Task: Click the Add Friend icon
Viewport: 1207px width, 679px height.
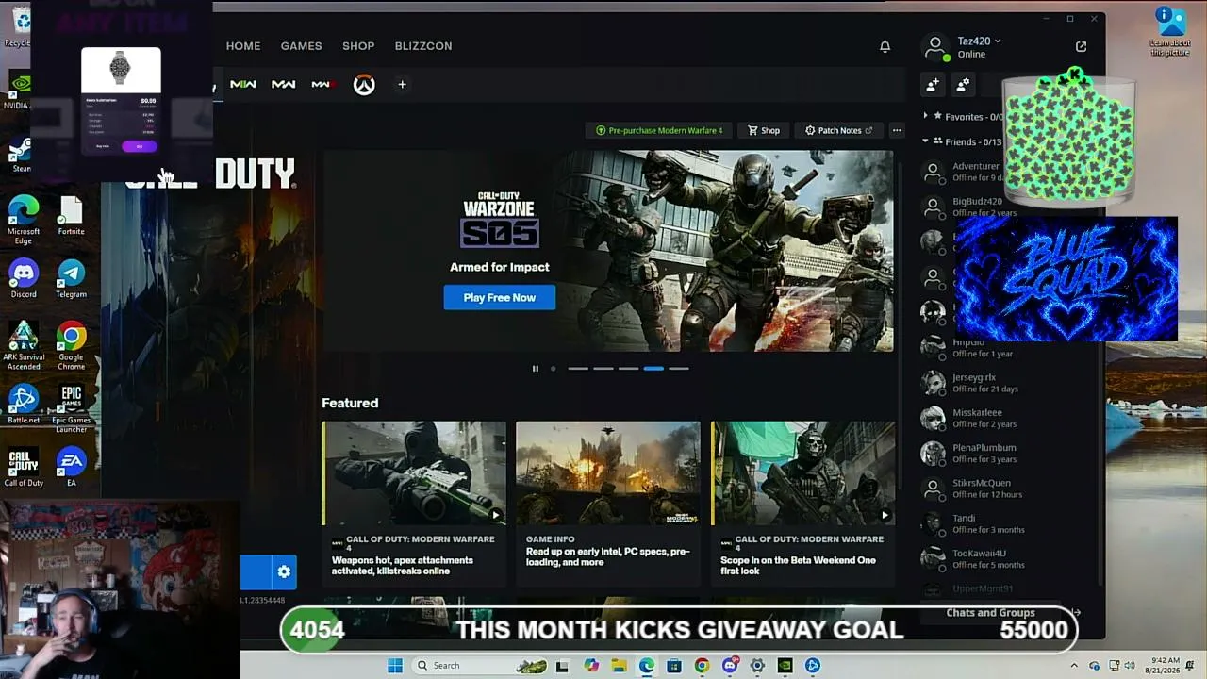Action: click(x=933, y=85)
